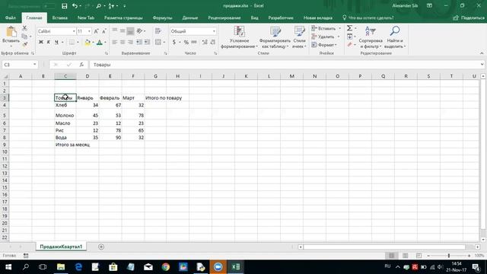Screen dimensions: 487x274
Task: Click the text orientation icon
Action: 139,31
